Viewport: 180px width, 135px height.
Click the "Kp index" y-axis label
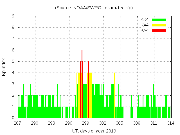click(x=4, y=67)
